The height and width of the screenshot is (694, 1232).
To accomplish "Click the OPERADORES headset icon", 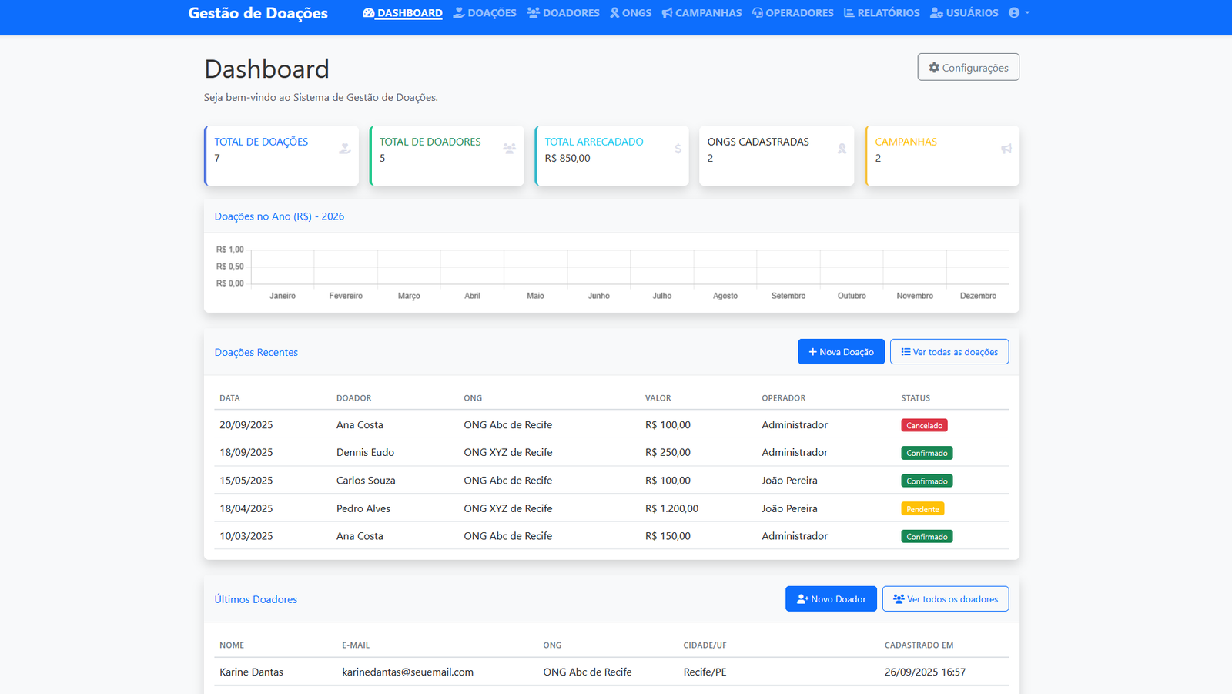I will (758, 12).
